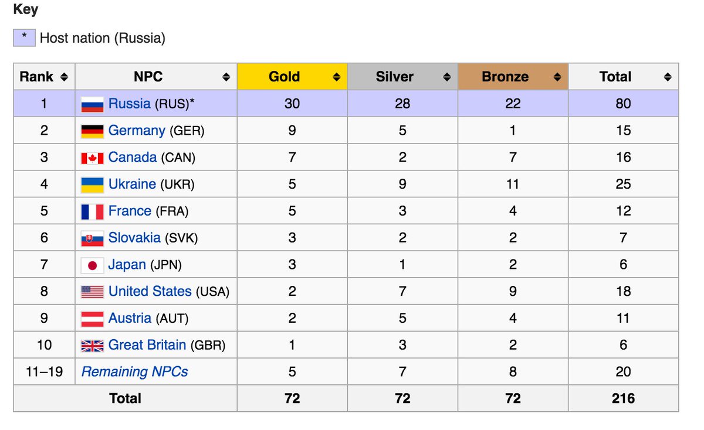
Task: Click the '(USA)' country code
Action: coord(212,292)
